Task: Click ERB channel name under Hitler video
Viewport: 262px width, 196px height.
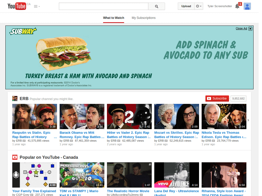Action: pyautogui.click(x=114, y=141)
